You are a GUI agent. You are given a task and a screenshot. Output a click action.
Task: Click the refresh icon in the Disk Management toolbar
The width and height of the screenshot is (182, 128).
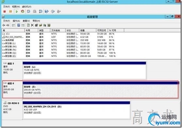coord(28,25)
